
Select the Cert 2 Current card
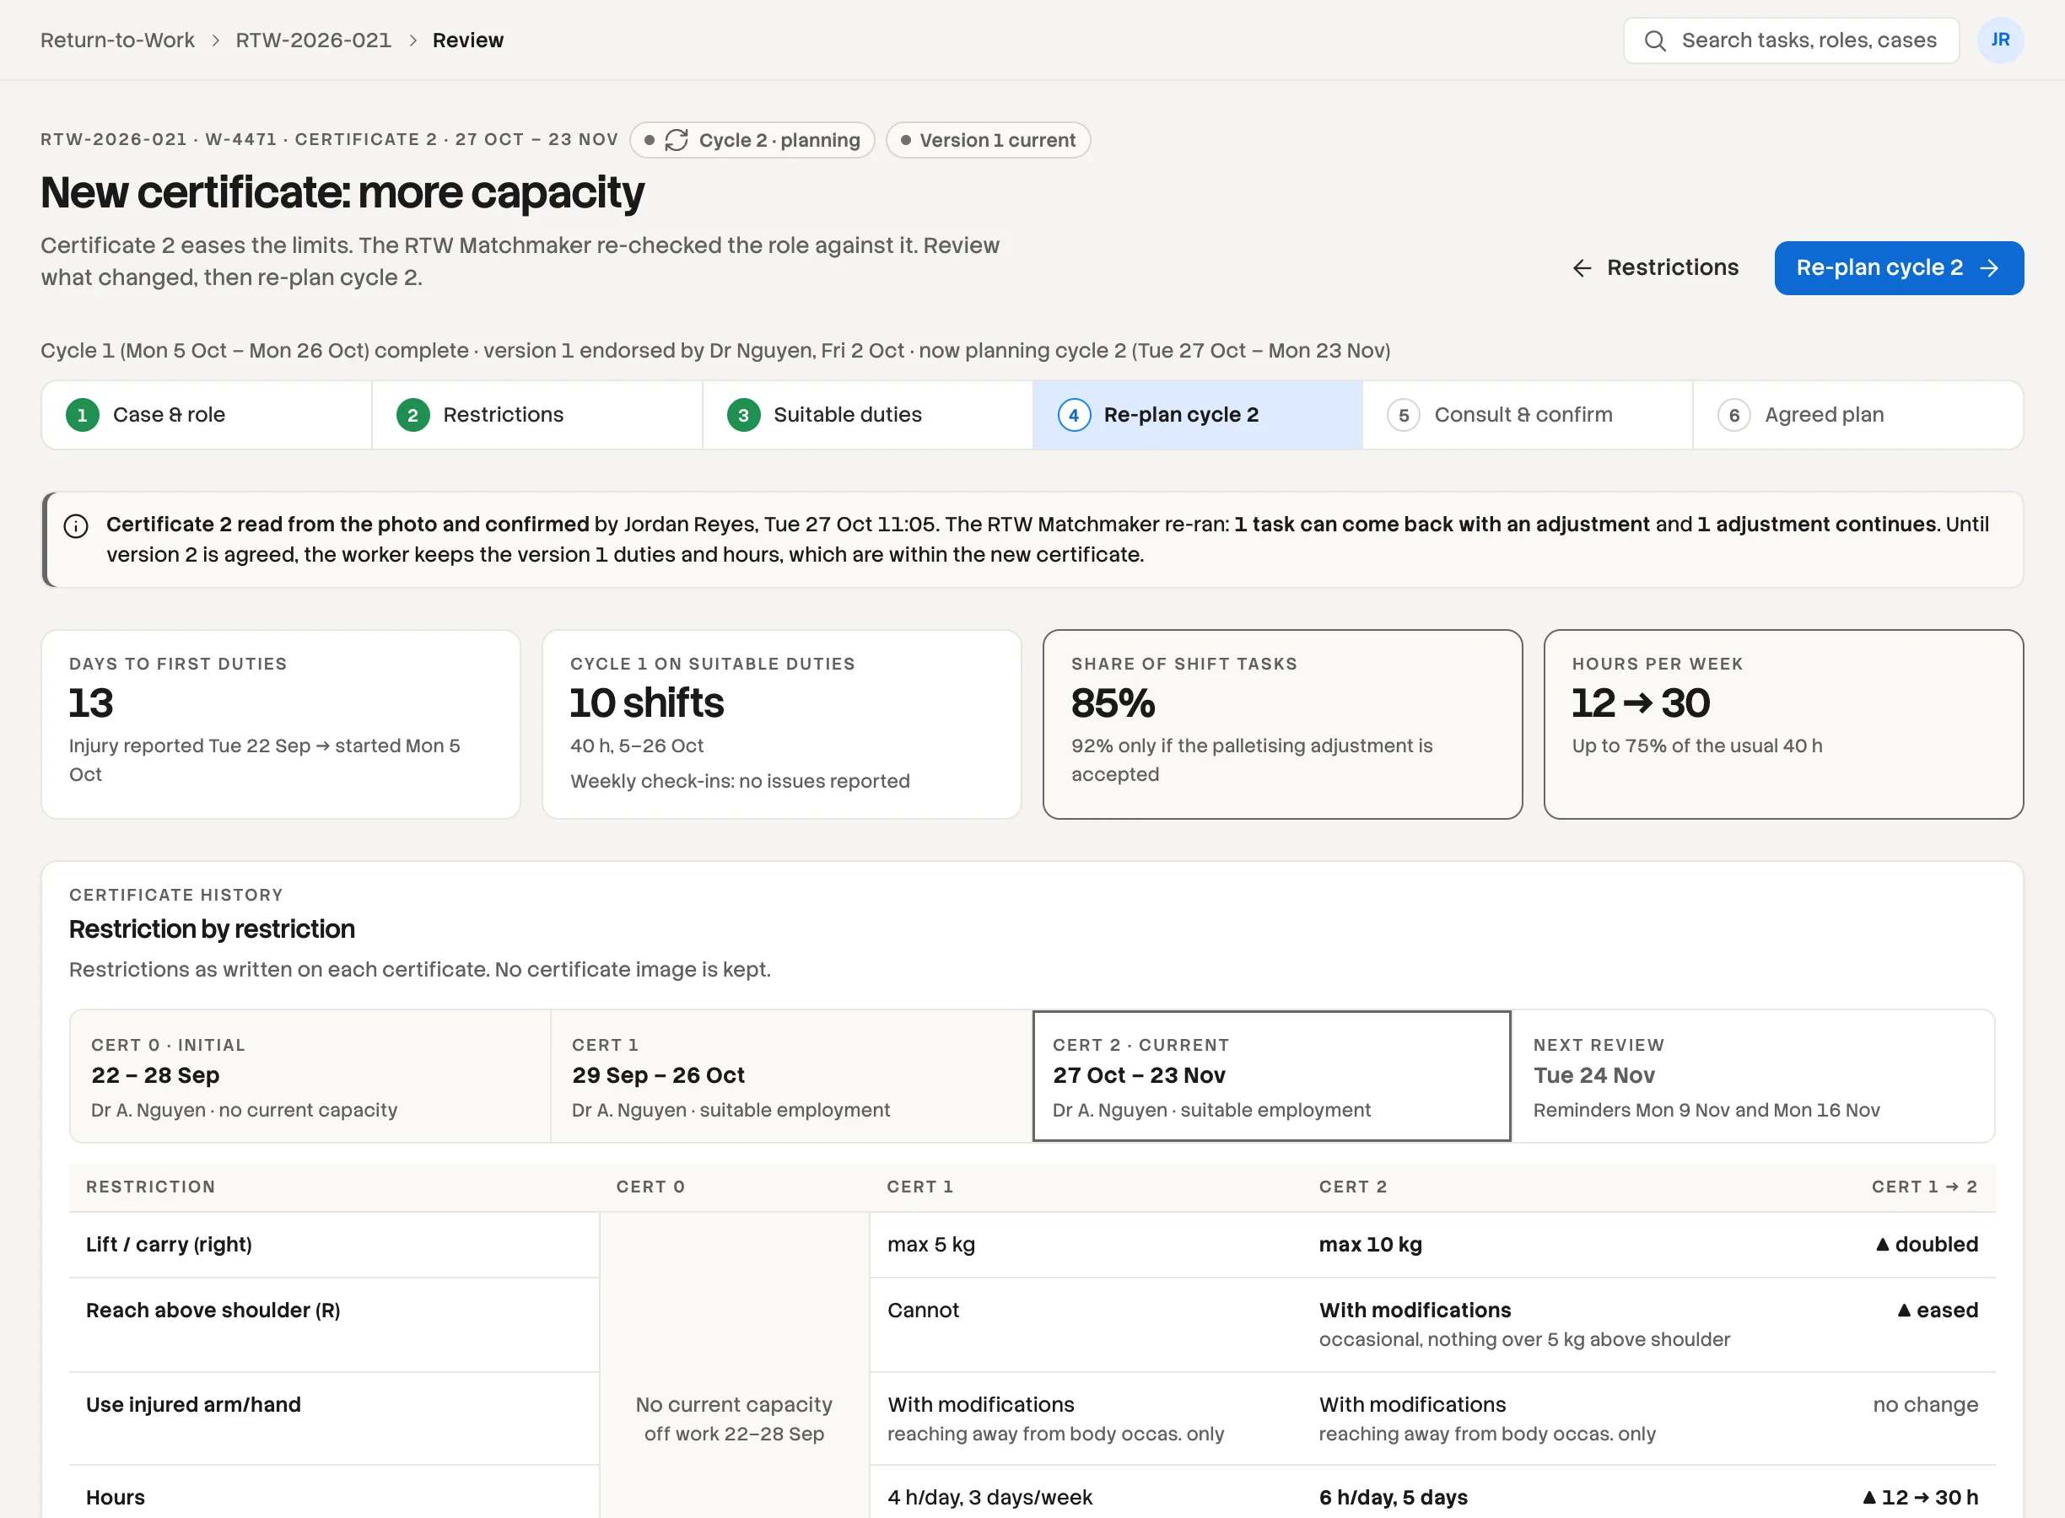click(1272, 1076)
